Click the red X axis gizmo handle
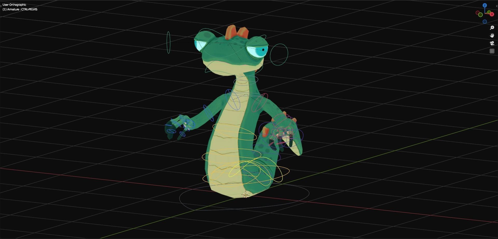 click(x=492, y=14)
